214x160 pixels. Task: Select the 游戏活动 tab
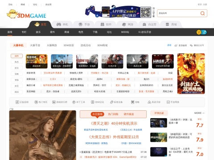[86, 45]
